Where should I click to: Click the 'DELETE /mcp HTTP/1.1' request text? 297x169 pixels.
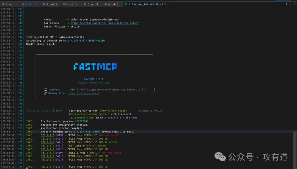(84, 153)
